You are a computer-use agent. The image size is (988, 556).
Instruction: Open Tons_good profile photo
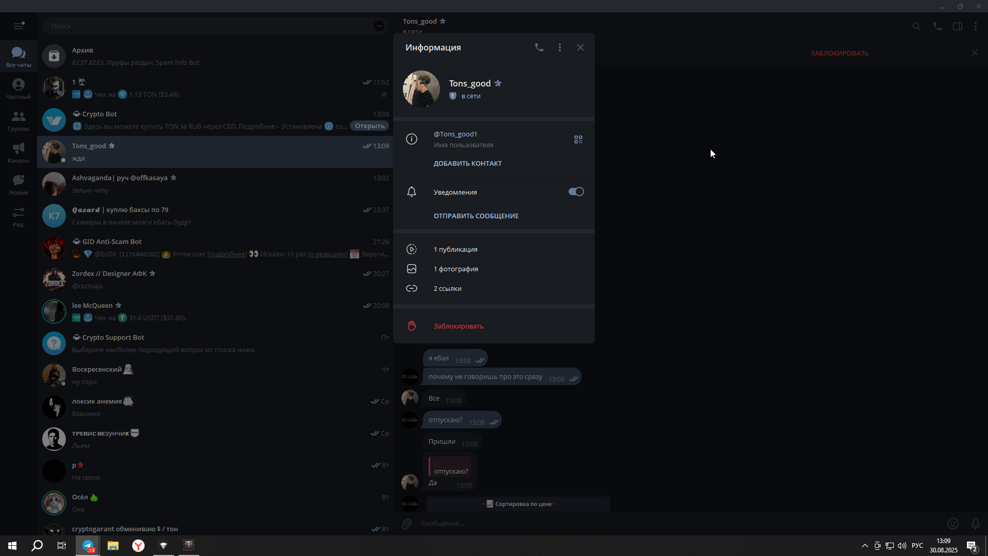[x=421, y=89]
